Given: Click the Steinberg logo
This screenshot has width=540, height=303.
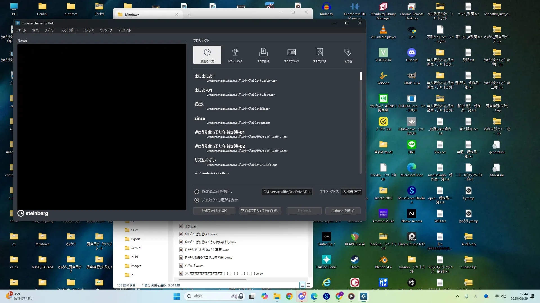Looking at the screenshot, I should [x=33, y=213].
